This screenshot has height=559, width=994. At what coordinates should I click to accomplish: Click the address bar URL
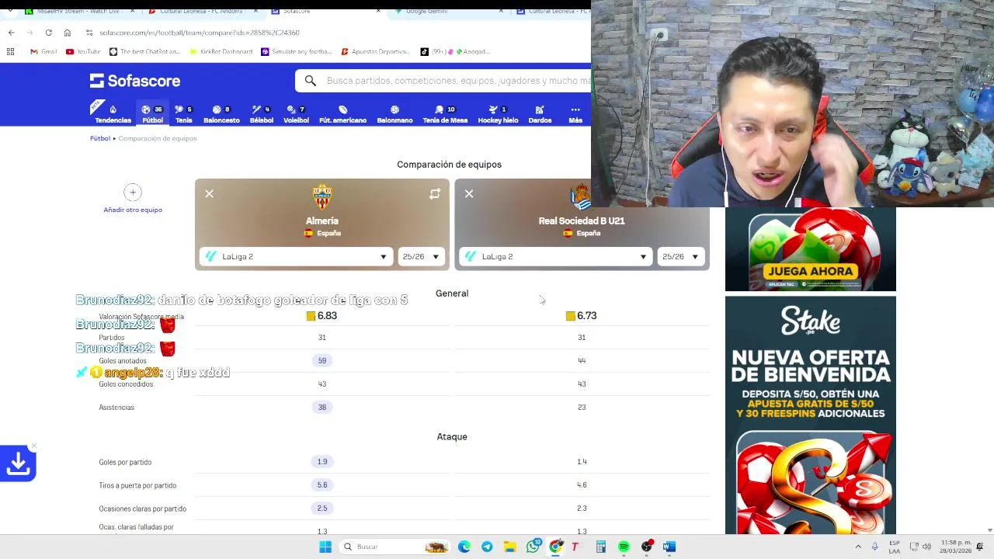[x=200, y=33]
